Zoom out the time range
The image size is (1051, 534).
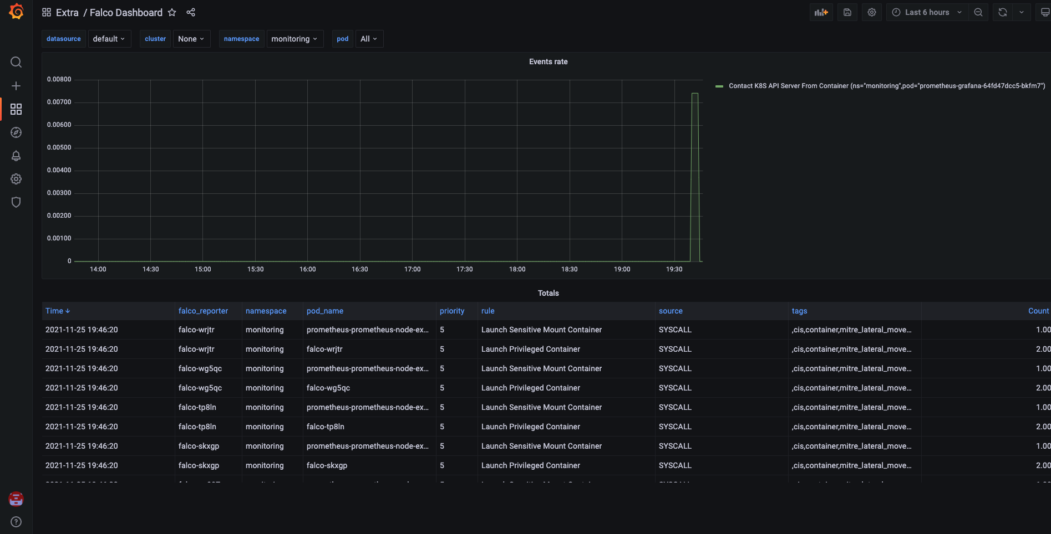click(x=978, y=12)
